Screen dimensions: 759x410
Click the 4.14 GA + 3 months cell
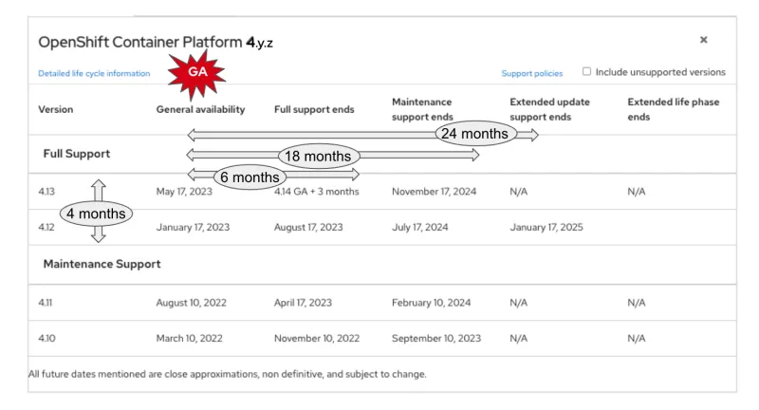(316, 191)
